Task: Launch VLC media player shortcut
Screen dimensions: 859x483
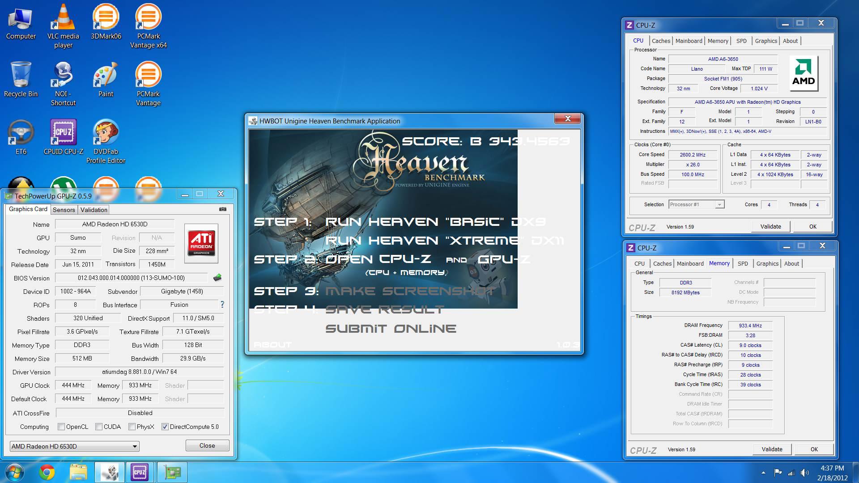Action: (63, 26)
